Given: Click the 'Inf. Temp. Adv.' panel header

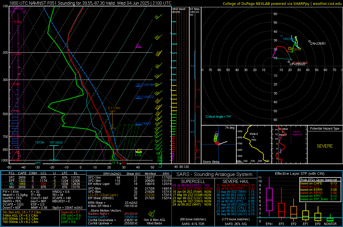Looking at the screenshot, I should click(x=195, y=12).
